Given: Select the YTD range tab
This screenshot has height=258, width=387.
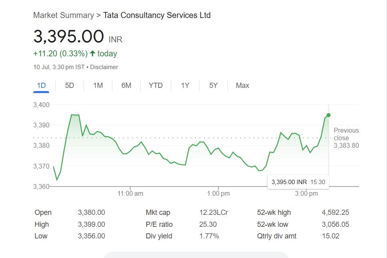Looking at the screenshot, I should tap(156, 85).
